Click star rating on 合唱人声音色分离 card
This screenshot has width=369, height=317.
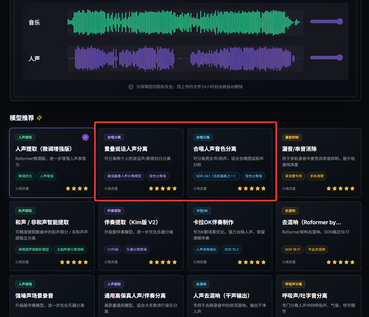click(252, 189)
